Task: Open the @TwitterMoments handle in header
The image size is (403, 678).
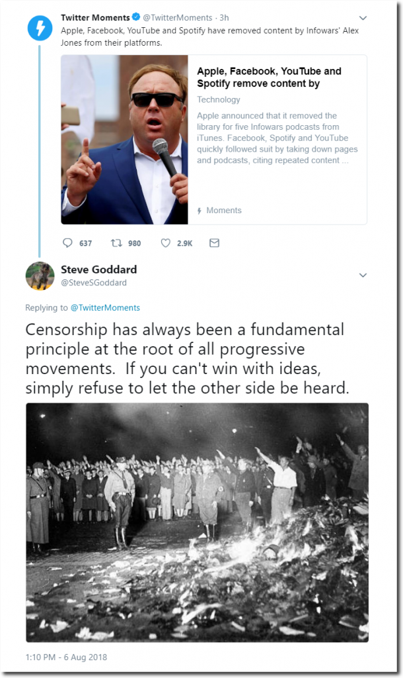Action: click(178, 18)
